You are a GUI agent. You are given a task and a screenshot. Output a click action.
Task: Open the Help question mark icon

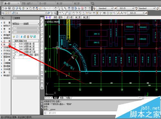[x=90, y=8]
